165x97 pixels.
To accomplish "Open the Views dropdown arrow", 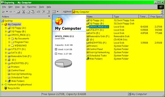I will (x=57, y=12).
